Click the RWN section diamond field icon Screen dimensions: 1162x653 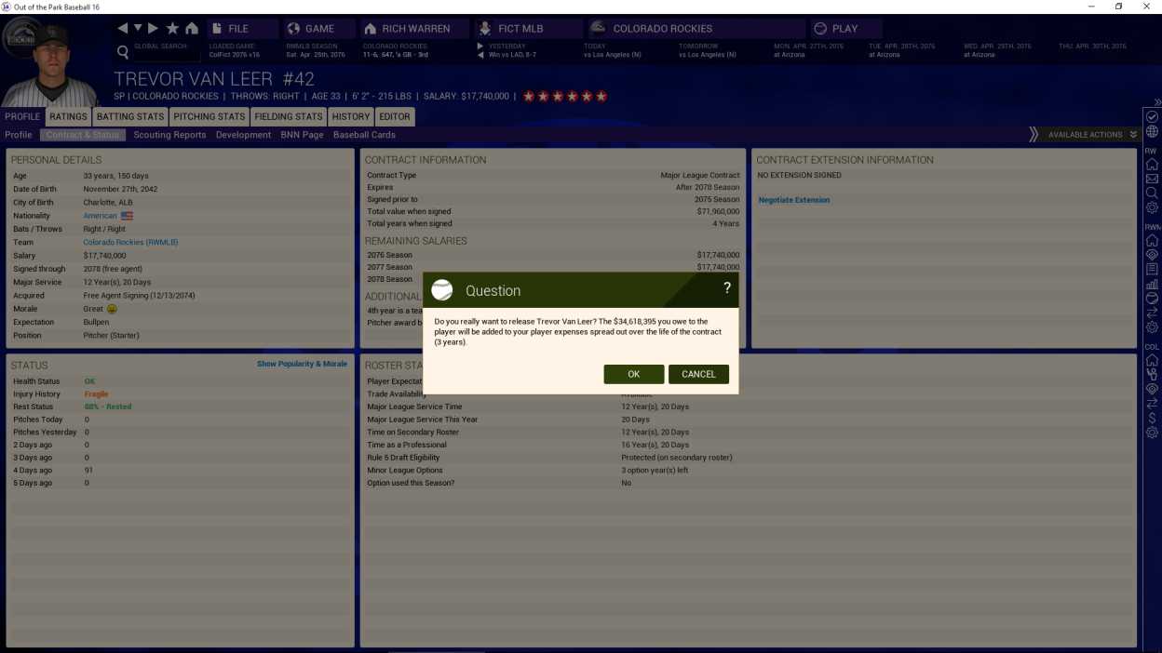click(1152, 255)
